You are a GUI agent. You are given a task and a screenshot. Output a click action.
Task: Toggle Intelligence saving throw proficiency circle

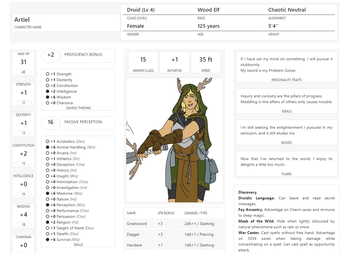(48, 92)
